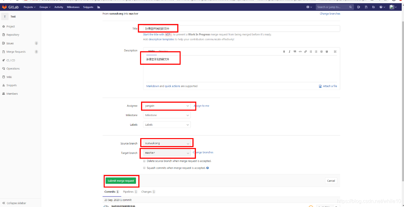Open the Milestone dropdown
This screenshot has width=404, height=207.
pyautogui.click(x=167, y=115)
